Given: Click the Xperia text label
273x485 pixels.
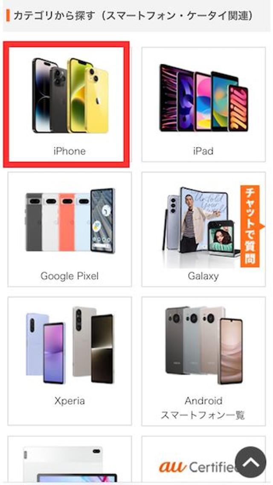Looking at the screenshot, I should coord(70,401).
